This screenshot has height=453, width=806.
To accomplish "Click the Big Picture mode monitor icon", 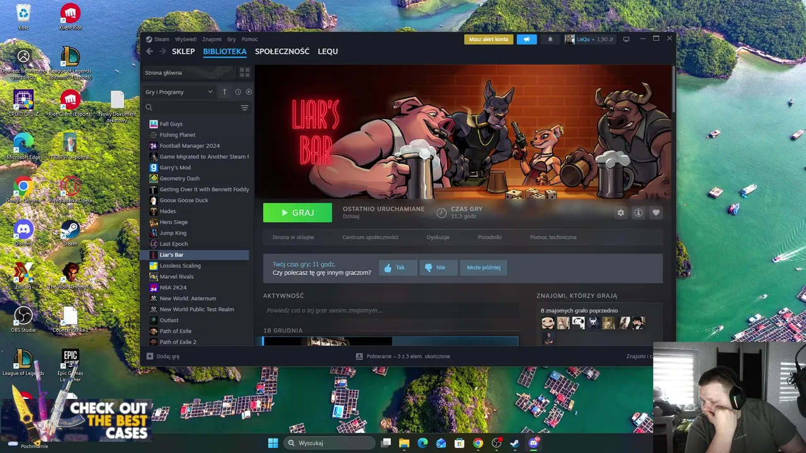I will [626, 39].
